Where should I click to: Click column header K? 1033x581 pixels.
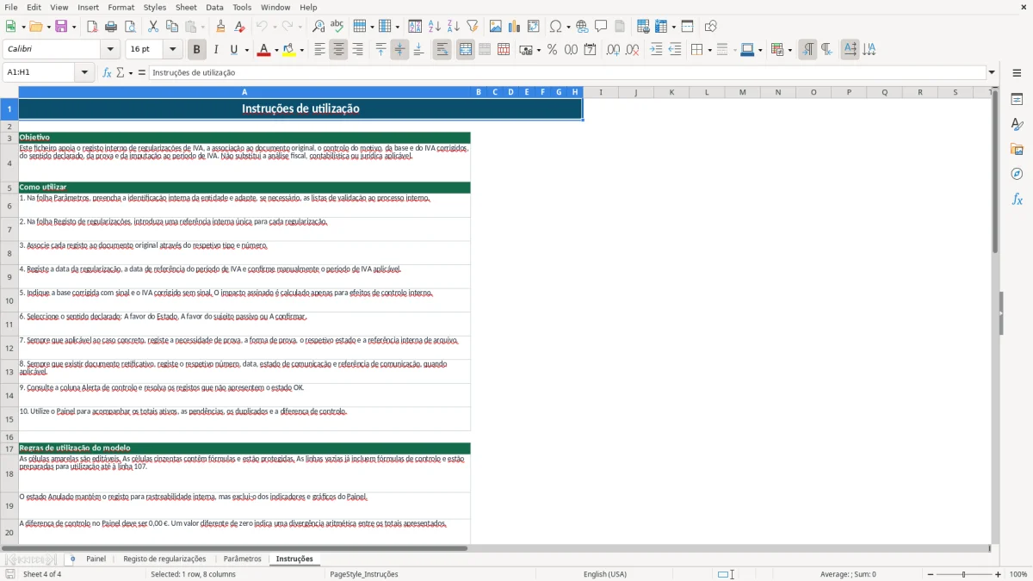tap(671, 92)
